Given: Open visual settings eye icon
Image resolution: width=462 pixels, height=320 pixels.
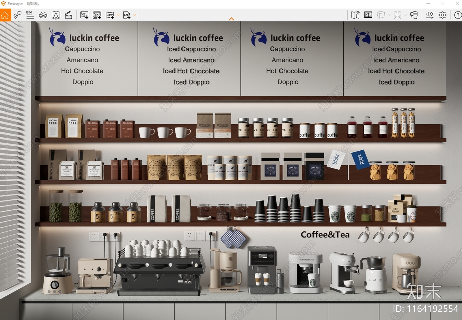Looking at the screenshot, I should pyautogui.click(x=430, y=15).
